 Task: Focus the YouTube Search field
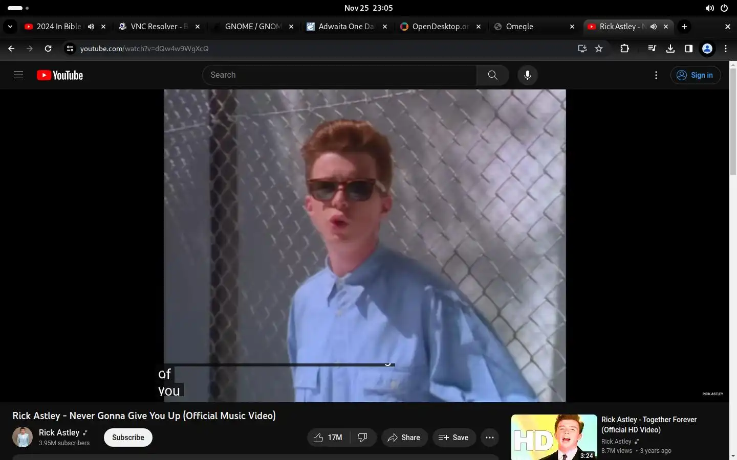[340, 75]
